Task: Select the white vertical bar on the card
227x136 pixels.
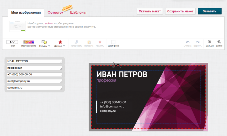Action: [x=96, y=107]
